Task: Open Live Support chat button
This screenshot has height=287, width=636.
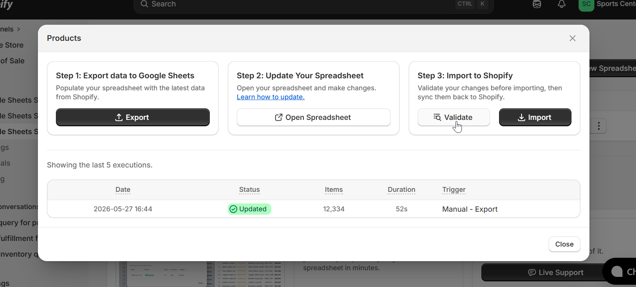Action: point(556,272)
